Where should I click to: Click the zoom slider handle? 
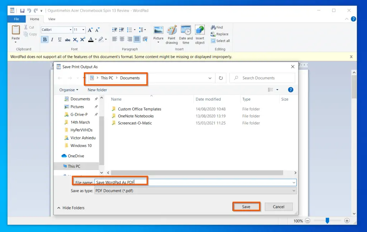[327, 221]
